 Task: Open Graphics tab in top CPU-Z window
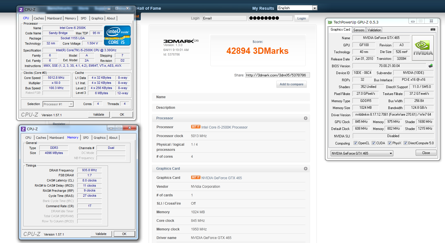(x=97, y=18)
